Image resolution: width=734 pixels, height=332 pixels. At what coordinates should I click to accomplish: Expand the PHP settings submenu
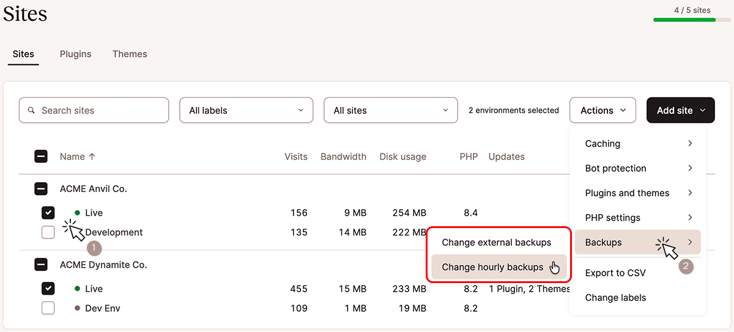pos(638,218)
